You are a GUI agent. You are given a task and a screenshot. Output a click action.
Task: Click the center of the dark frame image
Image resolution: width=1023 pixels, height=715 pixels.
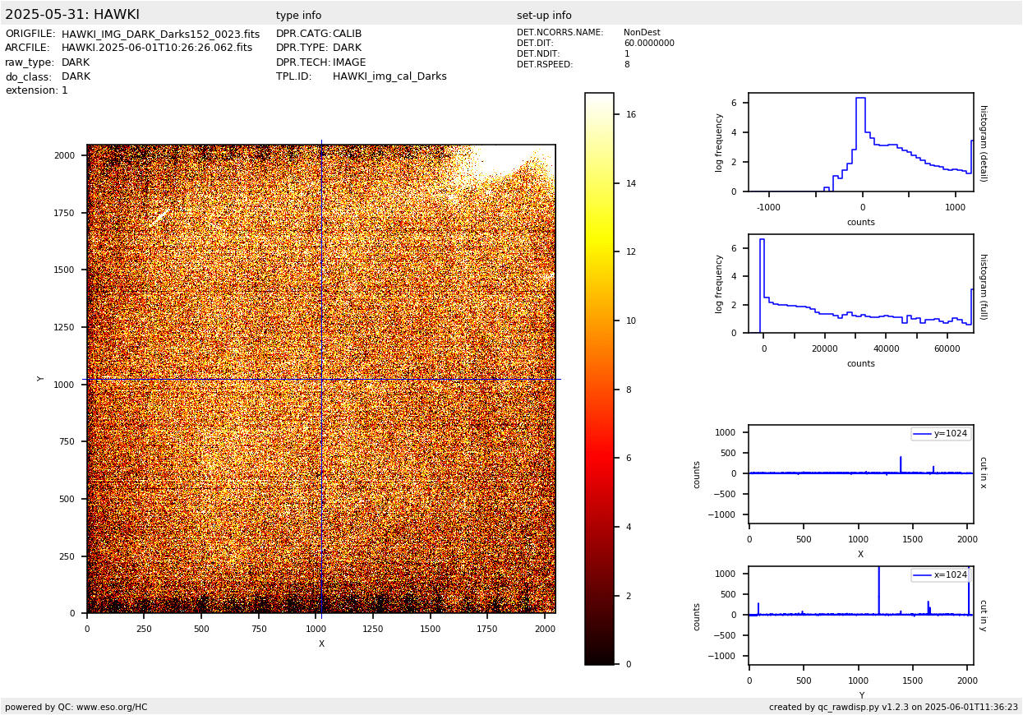(321, 379)
